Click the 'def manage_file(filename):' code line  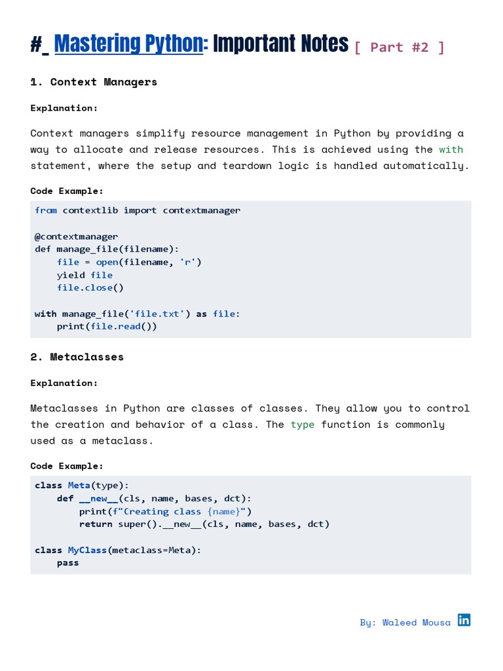pyautogui.click(x=107, y=249)
